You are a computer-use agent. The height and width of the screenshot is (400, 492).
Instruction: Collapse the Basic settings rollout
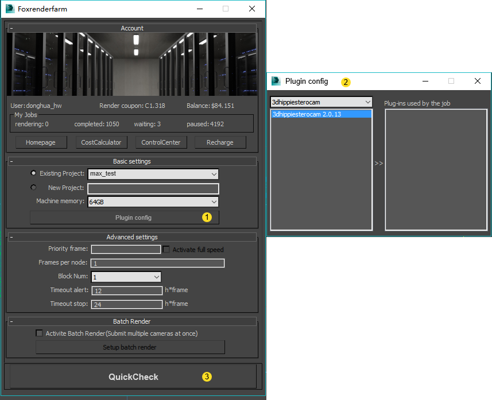(11, 161)
